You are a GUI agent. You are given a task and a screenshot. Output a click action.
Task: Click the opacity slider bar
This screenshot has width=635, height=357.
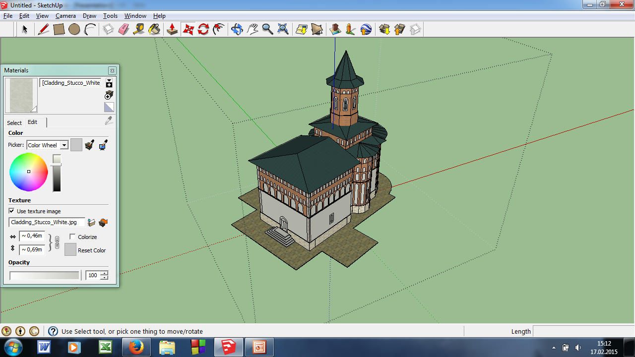[x=44, y=276]
